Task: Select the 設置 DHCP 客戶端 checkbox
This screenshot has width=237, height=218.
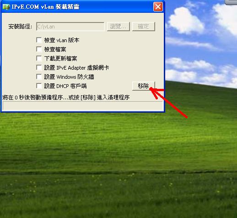Action: click(39, 86)
